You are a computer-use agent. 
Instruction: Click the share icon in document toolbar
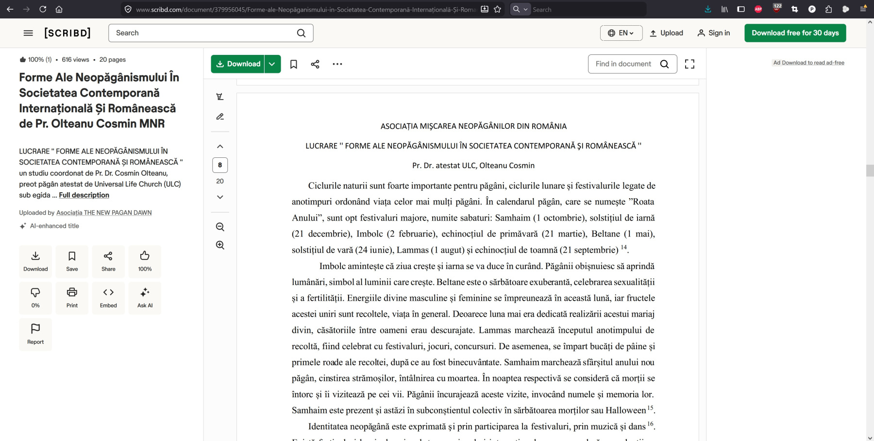point(315,64)
